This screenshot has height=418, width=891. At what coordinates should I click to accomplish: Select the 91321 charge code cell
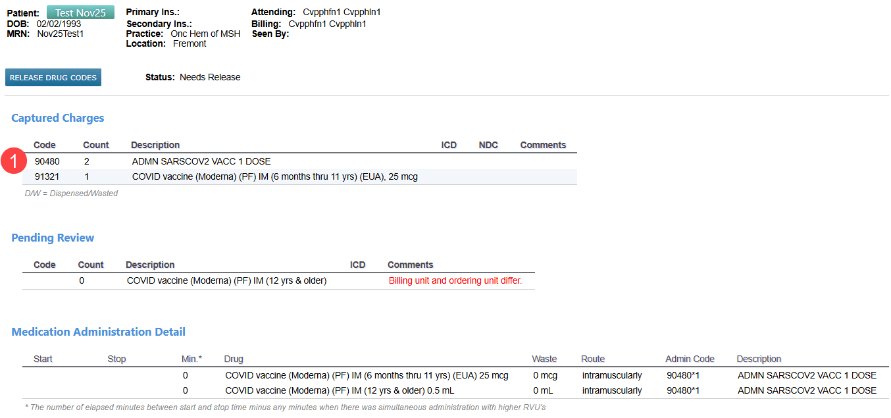tap(46, 177)
